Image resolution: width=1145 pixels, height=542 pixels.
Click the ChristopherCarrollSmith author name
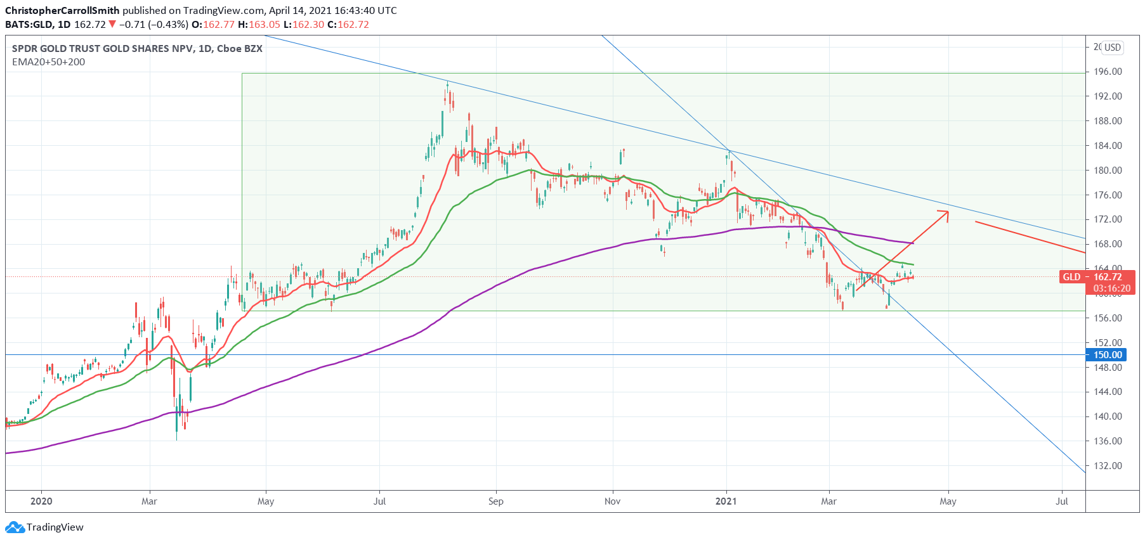62,11
